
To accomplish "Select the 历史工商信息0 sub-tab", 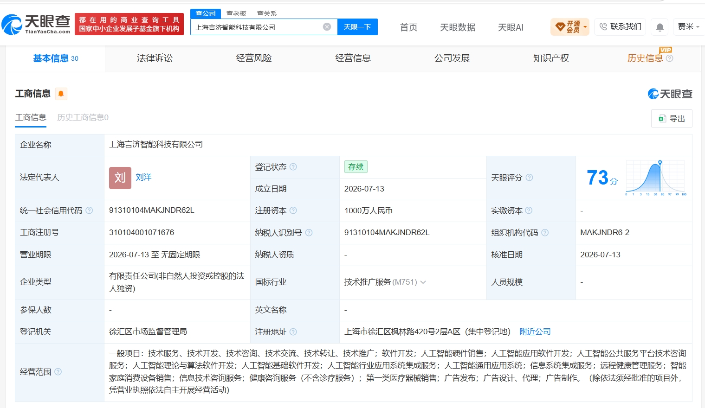I will 83,118.
